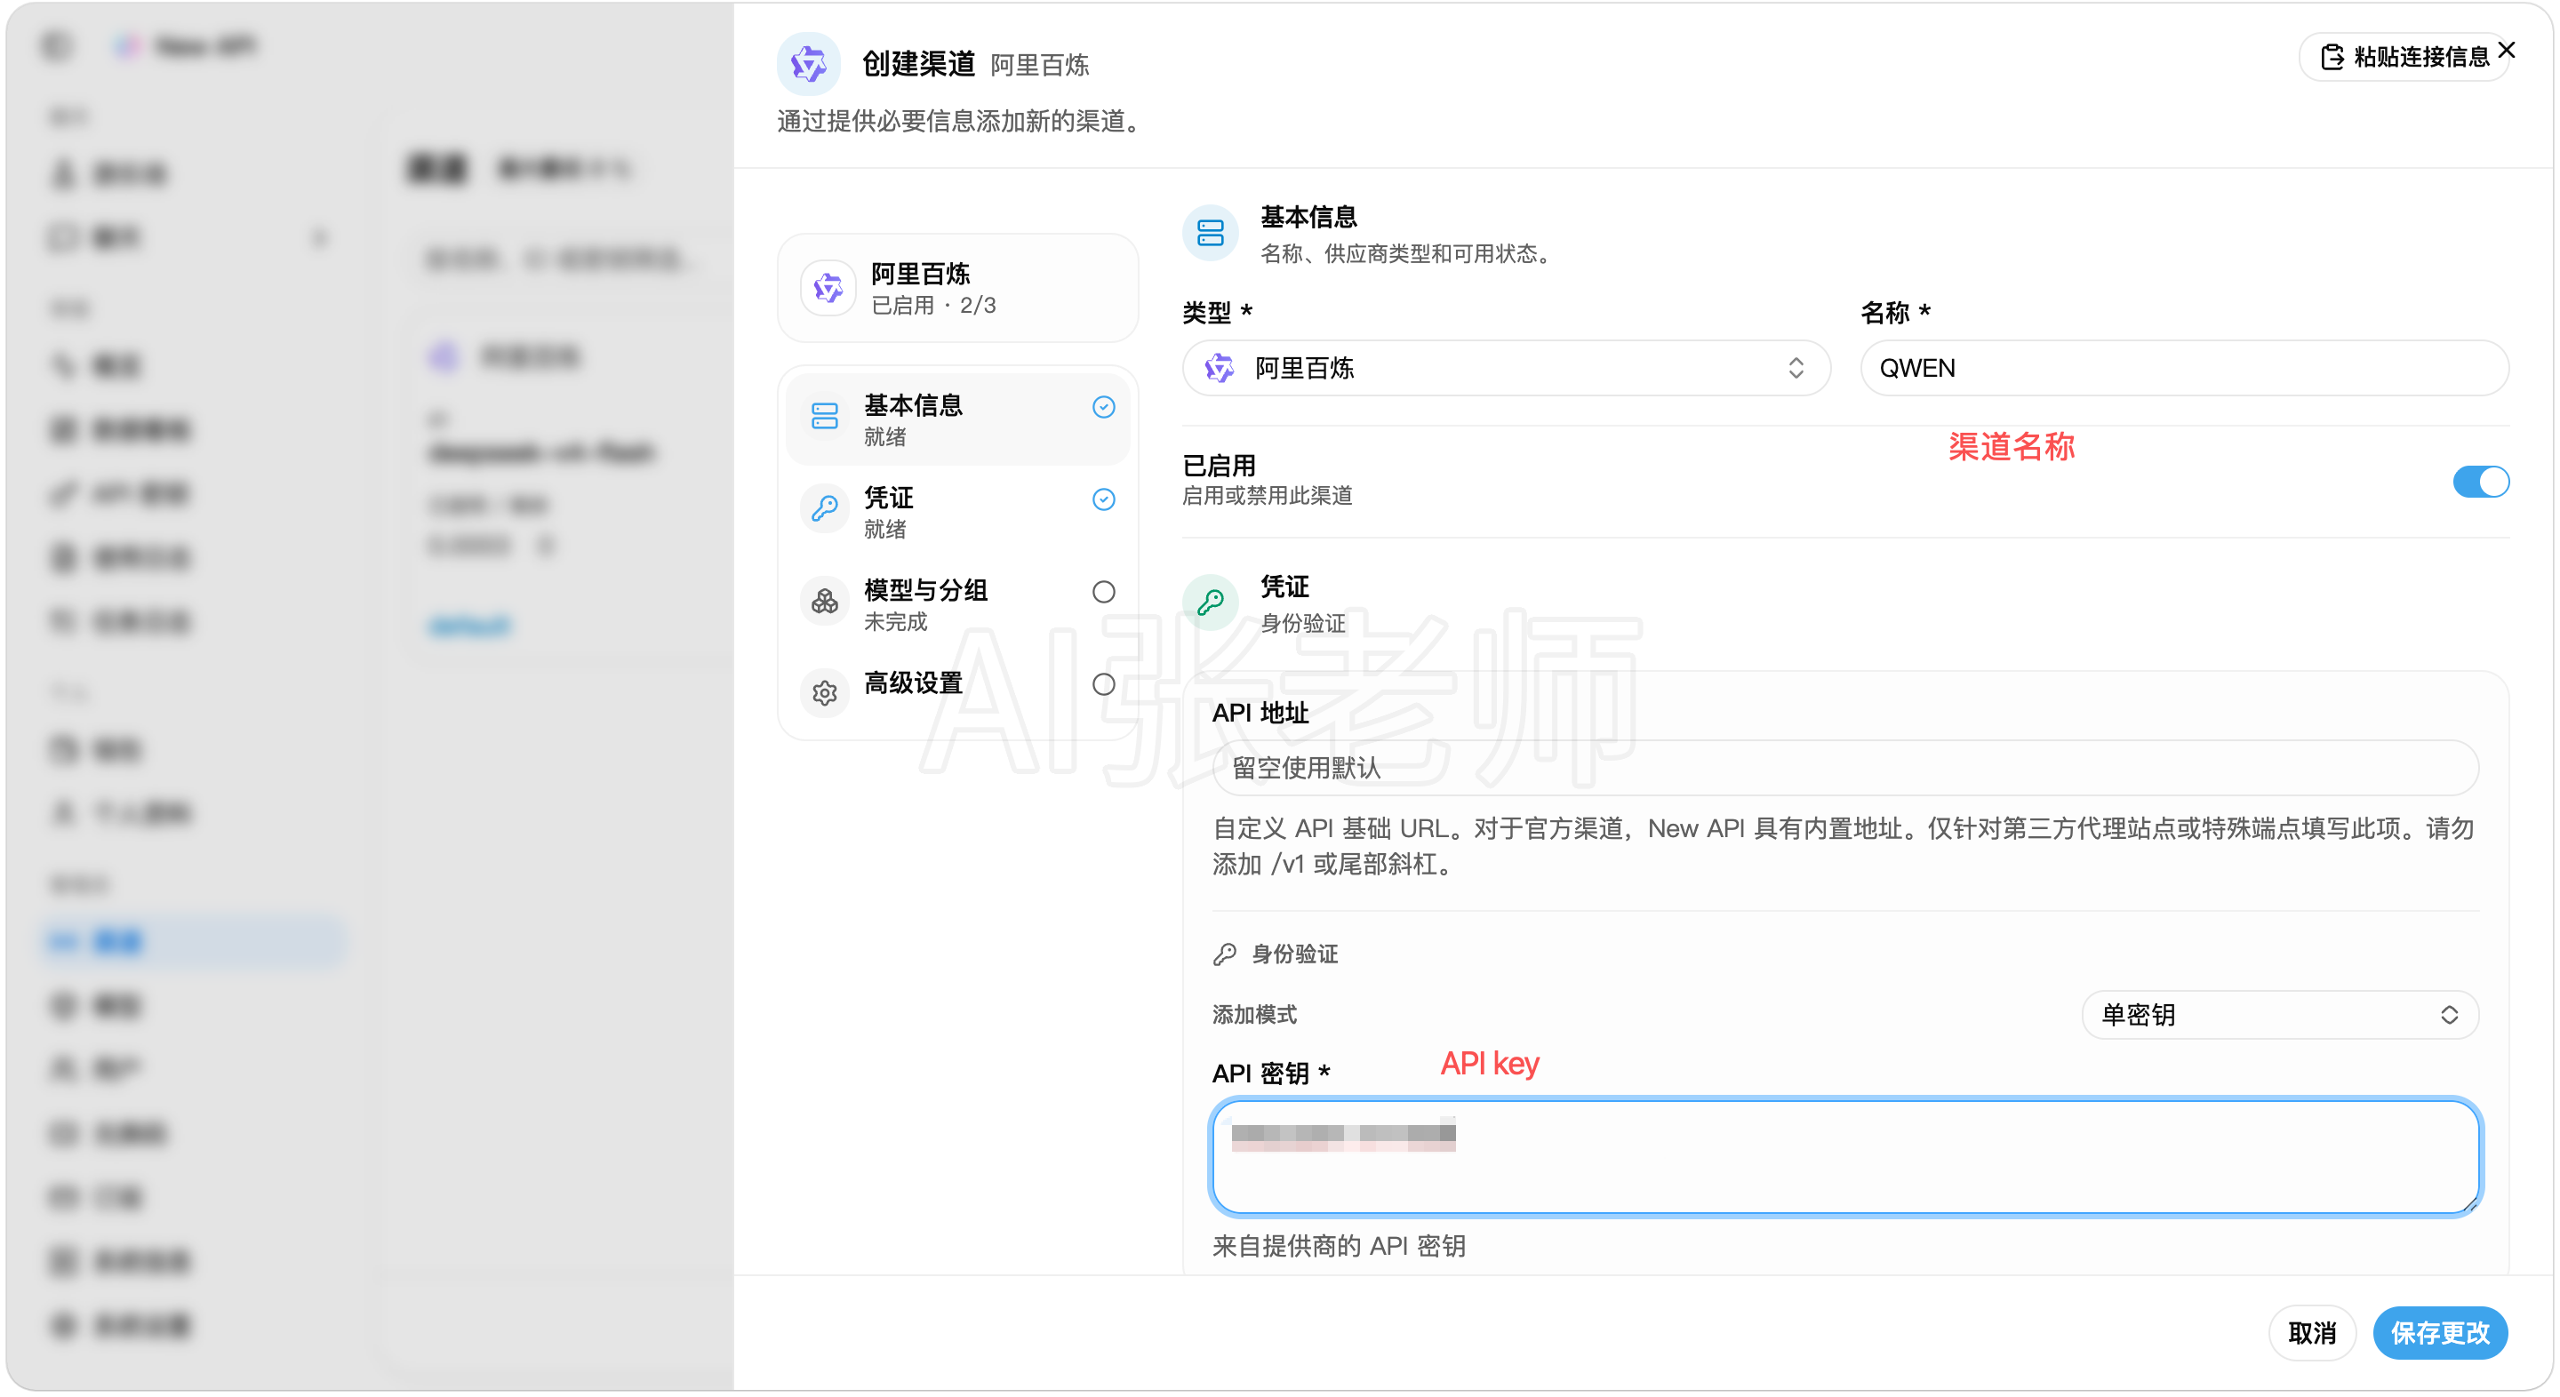Viewport: 2560px width, 1397px height.
Task: Click the 模型与分组 incomplete status circle
Action: pos(1103,591)
